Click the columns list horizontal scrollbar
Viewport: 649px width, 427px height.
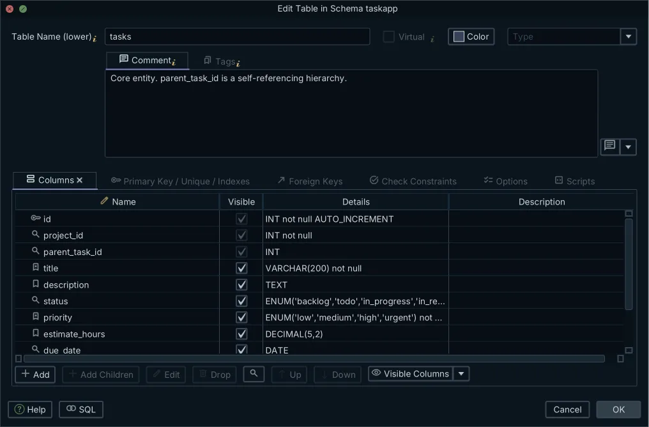click(x=314, y=359)
